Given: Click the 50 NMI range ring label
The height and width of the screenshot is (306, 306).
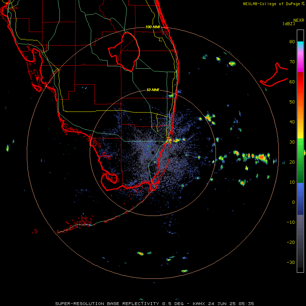Looking at the screenshot, I should [153, 90].
